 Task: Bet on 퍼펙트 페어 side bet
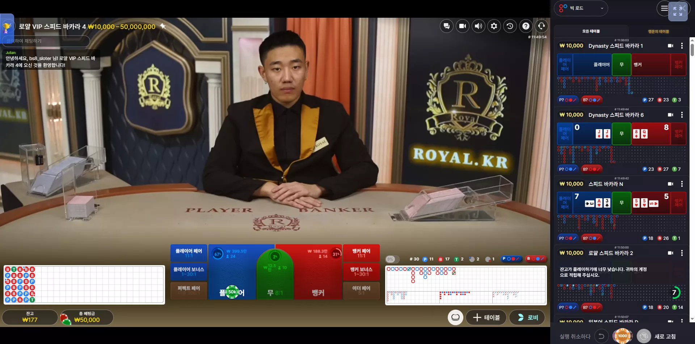tap(189, 290)
